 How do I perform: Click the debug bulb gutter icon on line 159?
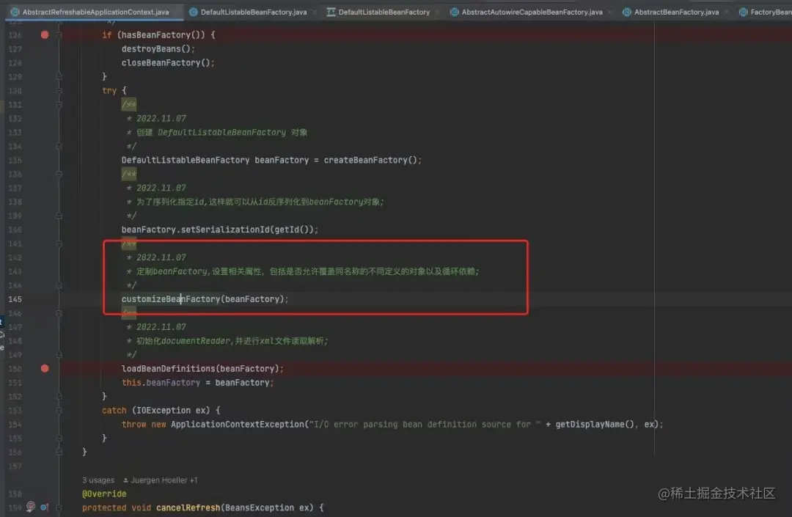pyautogui.click(x=31, y=507)
